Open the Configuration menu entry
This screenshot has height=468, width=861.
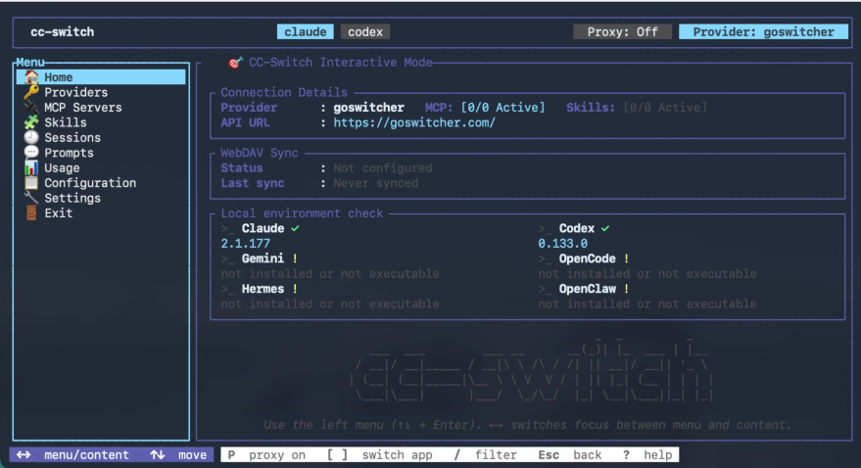click(x=101, y=183)
